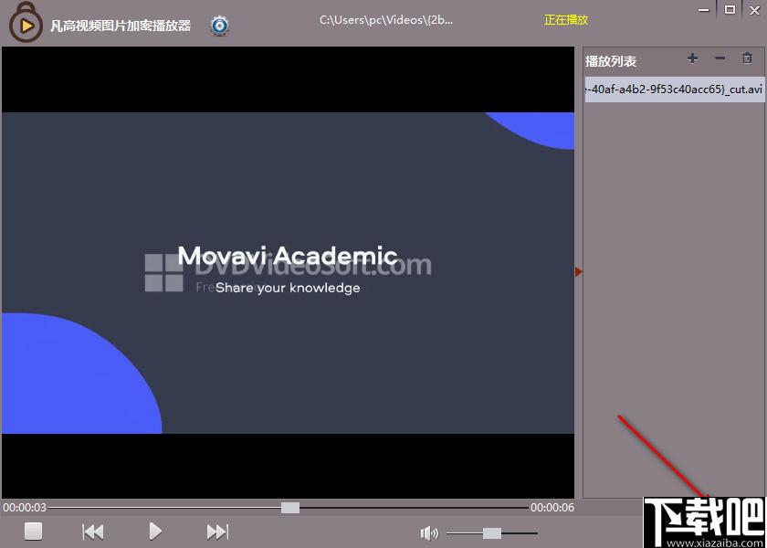Stop playback with the square button
The image size is (767, 548).
33,531
